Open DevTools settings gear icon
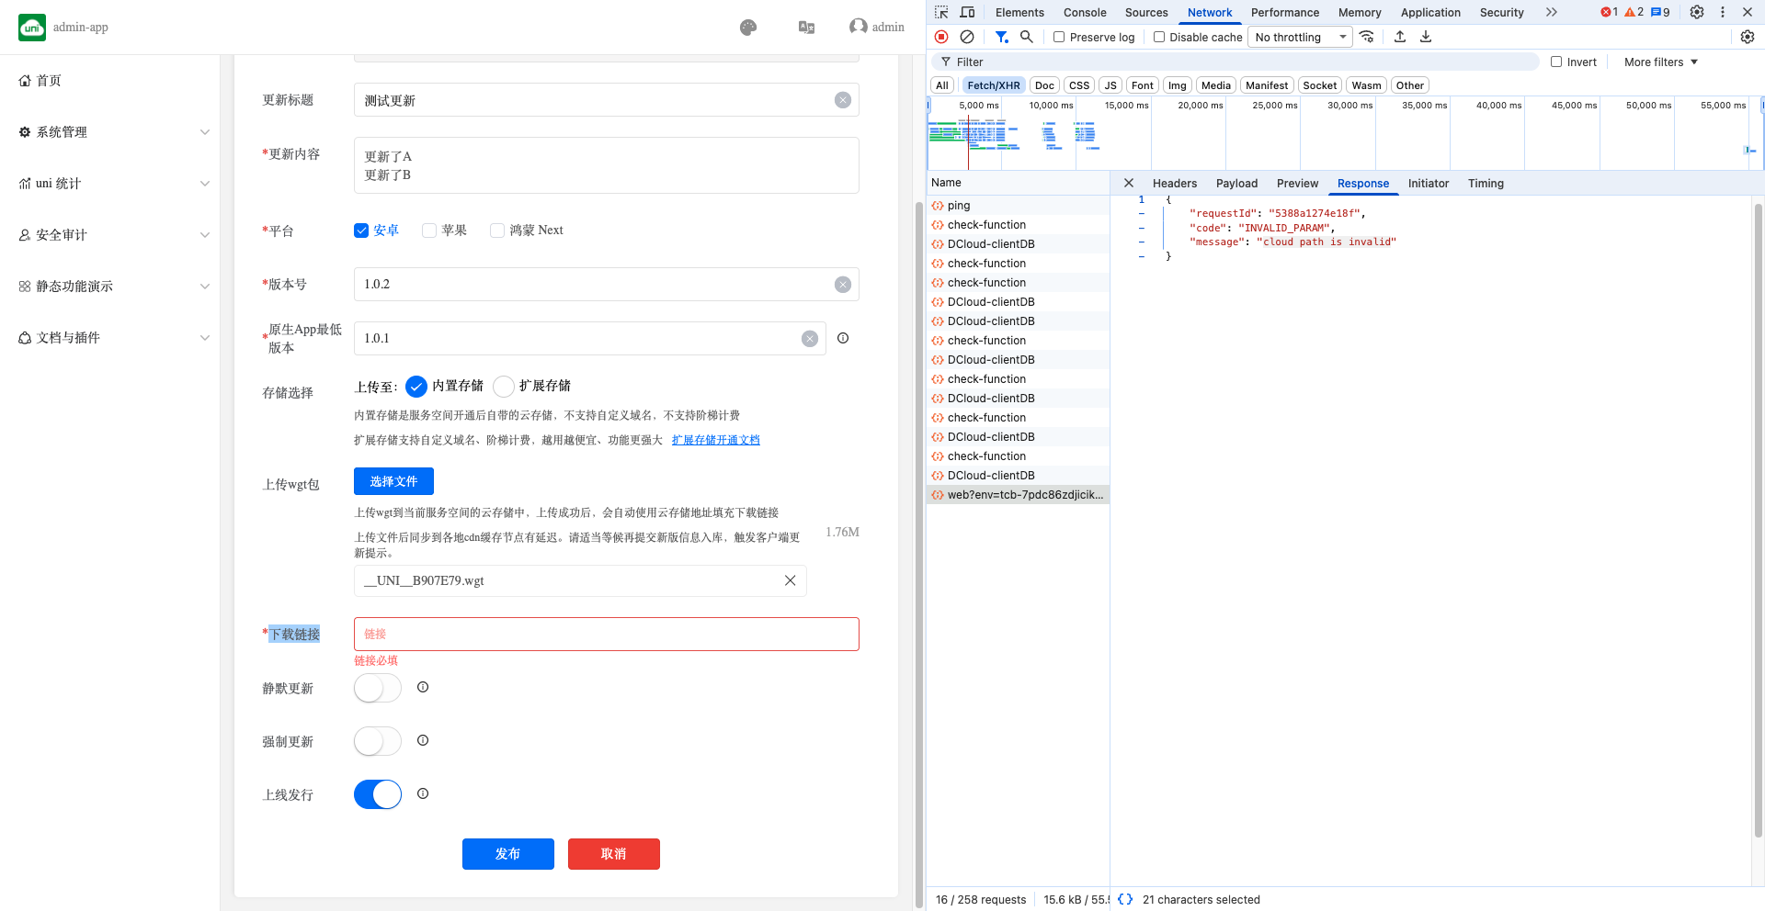The image size is (1765, 911). tap(1697, 12)
